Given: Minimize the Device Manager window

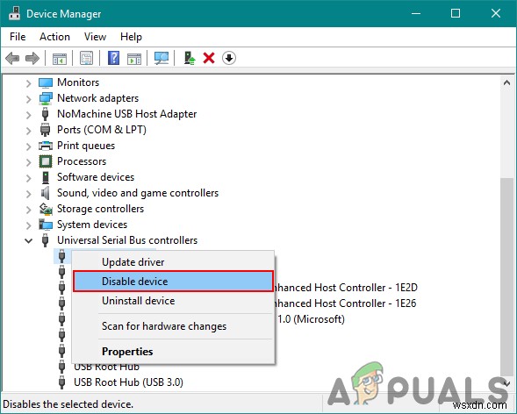Looking at the screenshot, I should click(416, 13).
